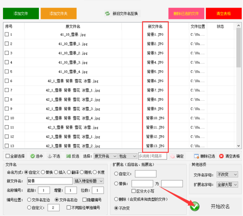Image resolution: width=243 pixels, height=216 pixels.
Task: Click the 状态 column header
Action: [x=220, y=26]
